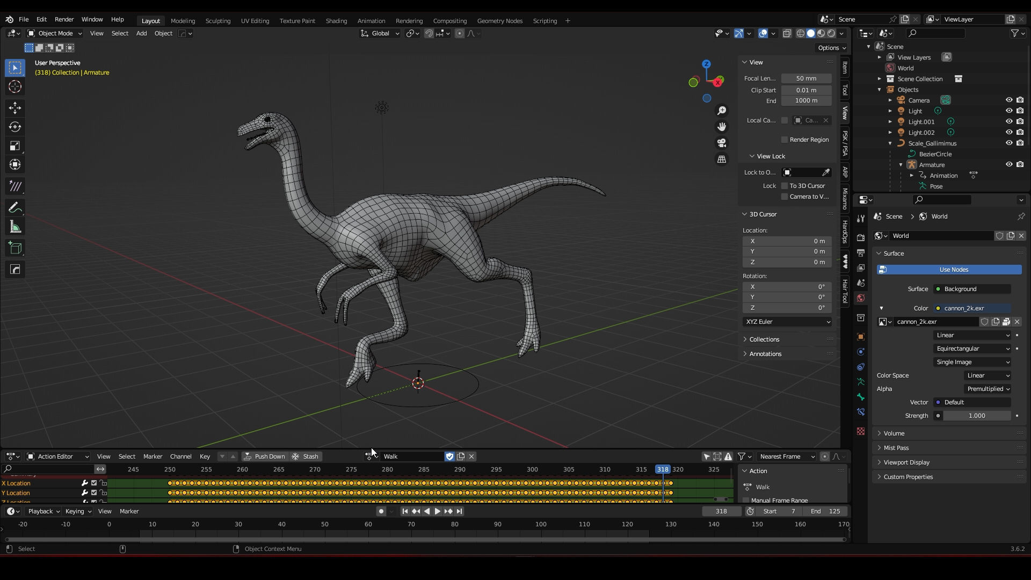This screenshot has width=1031, height=580.
Task: Open the Equirectangular projection dropdown
Action: click(x=972, y=349)
